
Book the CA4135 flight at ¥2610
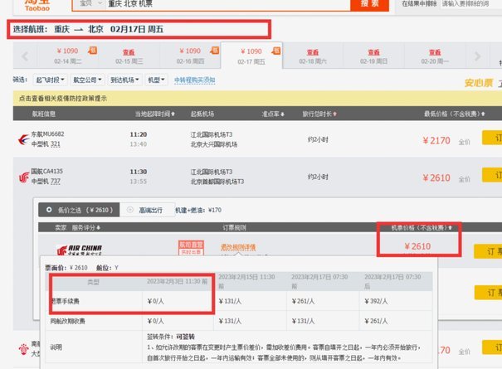click(492, 175)
